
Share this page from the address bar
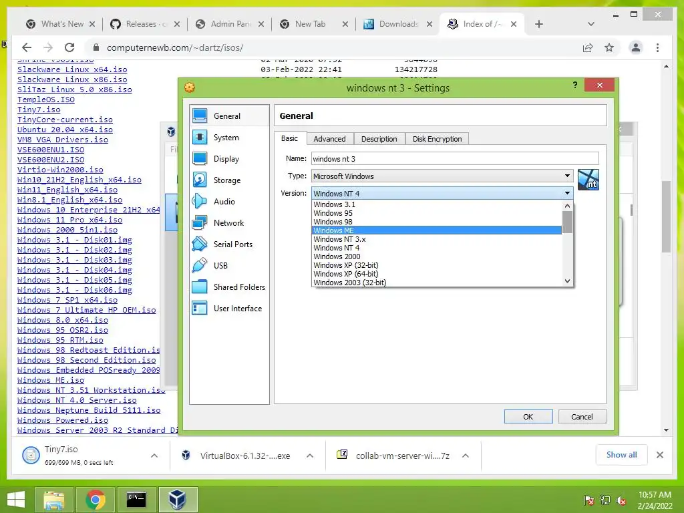tap(588, 47)
